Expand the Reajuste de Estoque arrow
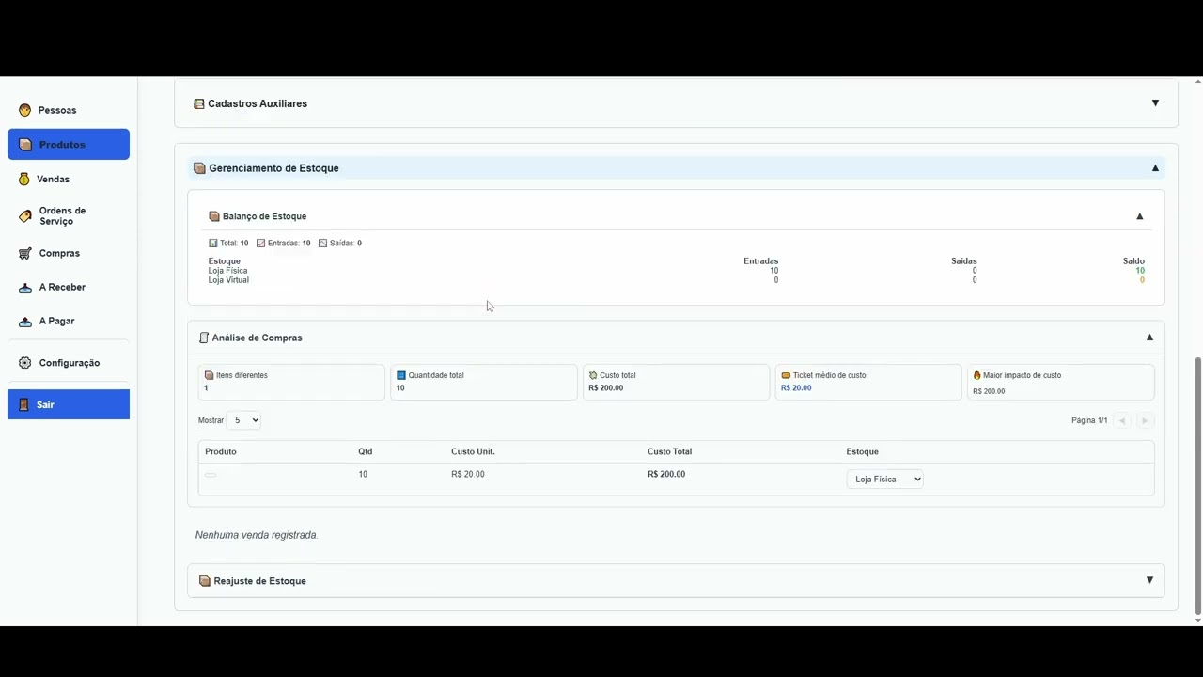The height and width of the screenshot is (677, 1203). pos(1149,581)
